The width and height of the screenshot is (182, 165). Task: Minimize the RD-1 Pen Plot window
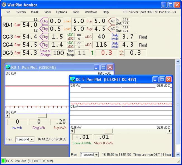point(97,67)
